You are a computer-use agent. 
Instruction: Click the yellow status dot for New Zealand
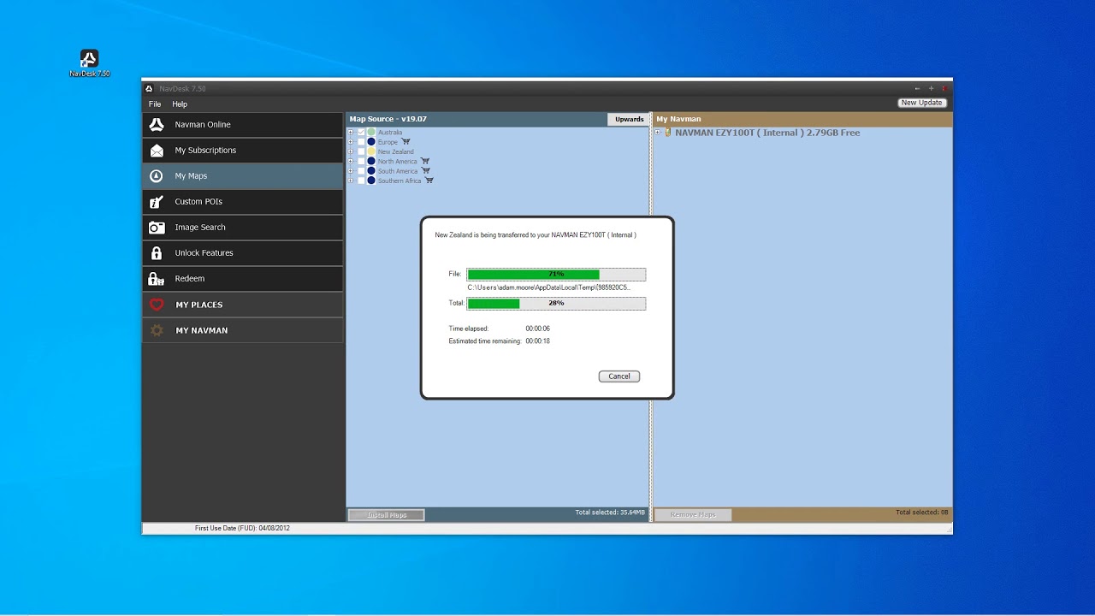pos(371,151)
